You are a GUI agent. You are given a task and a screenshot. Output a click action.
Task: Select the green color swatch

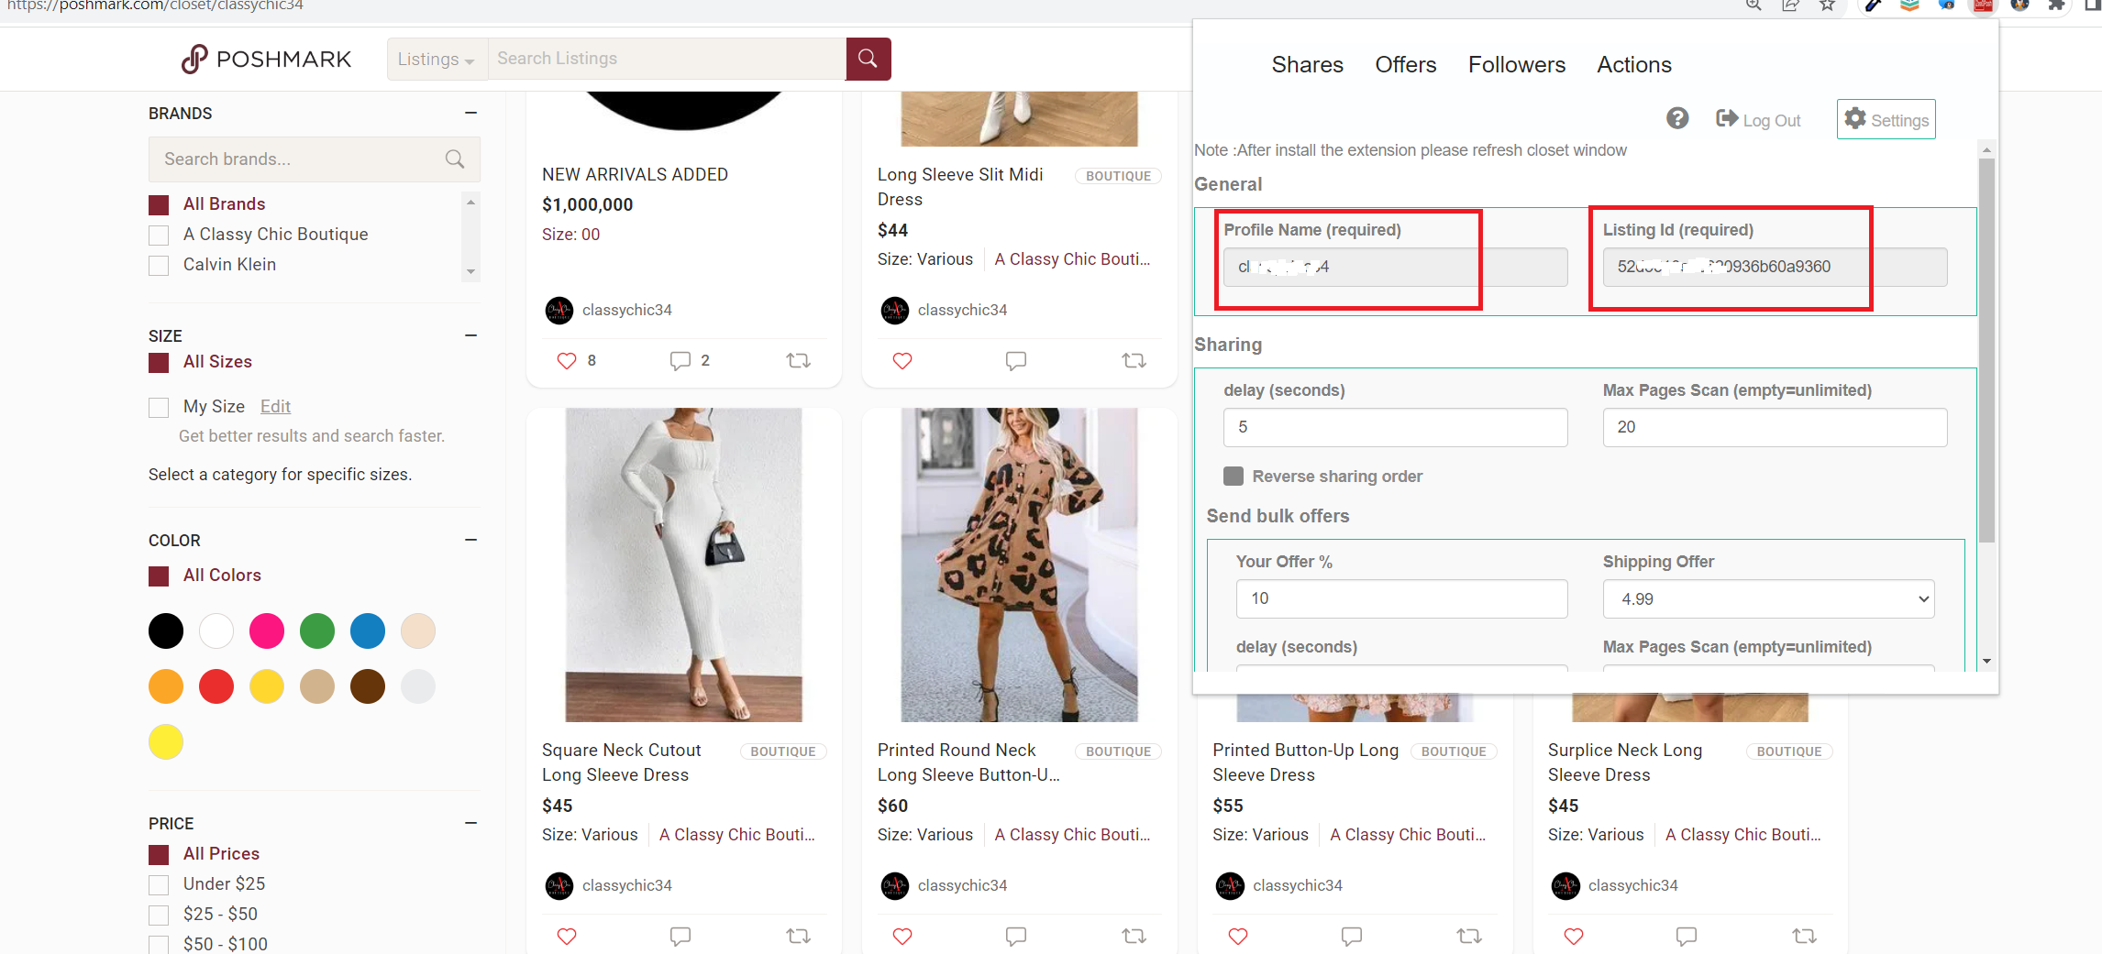coord(317,631)
